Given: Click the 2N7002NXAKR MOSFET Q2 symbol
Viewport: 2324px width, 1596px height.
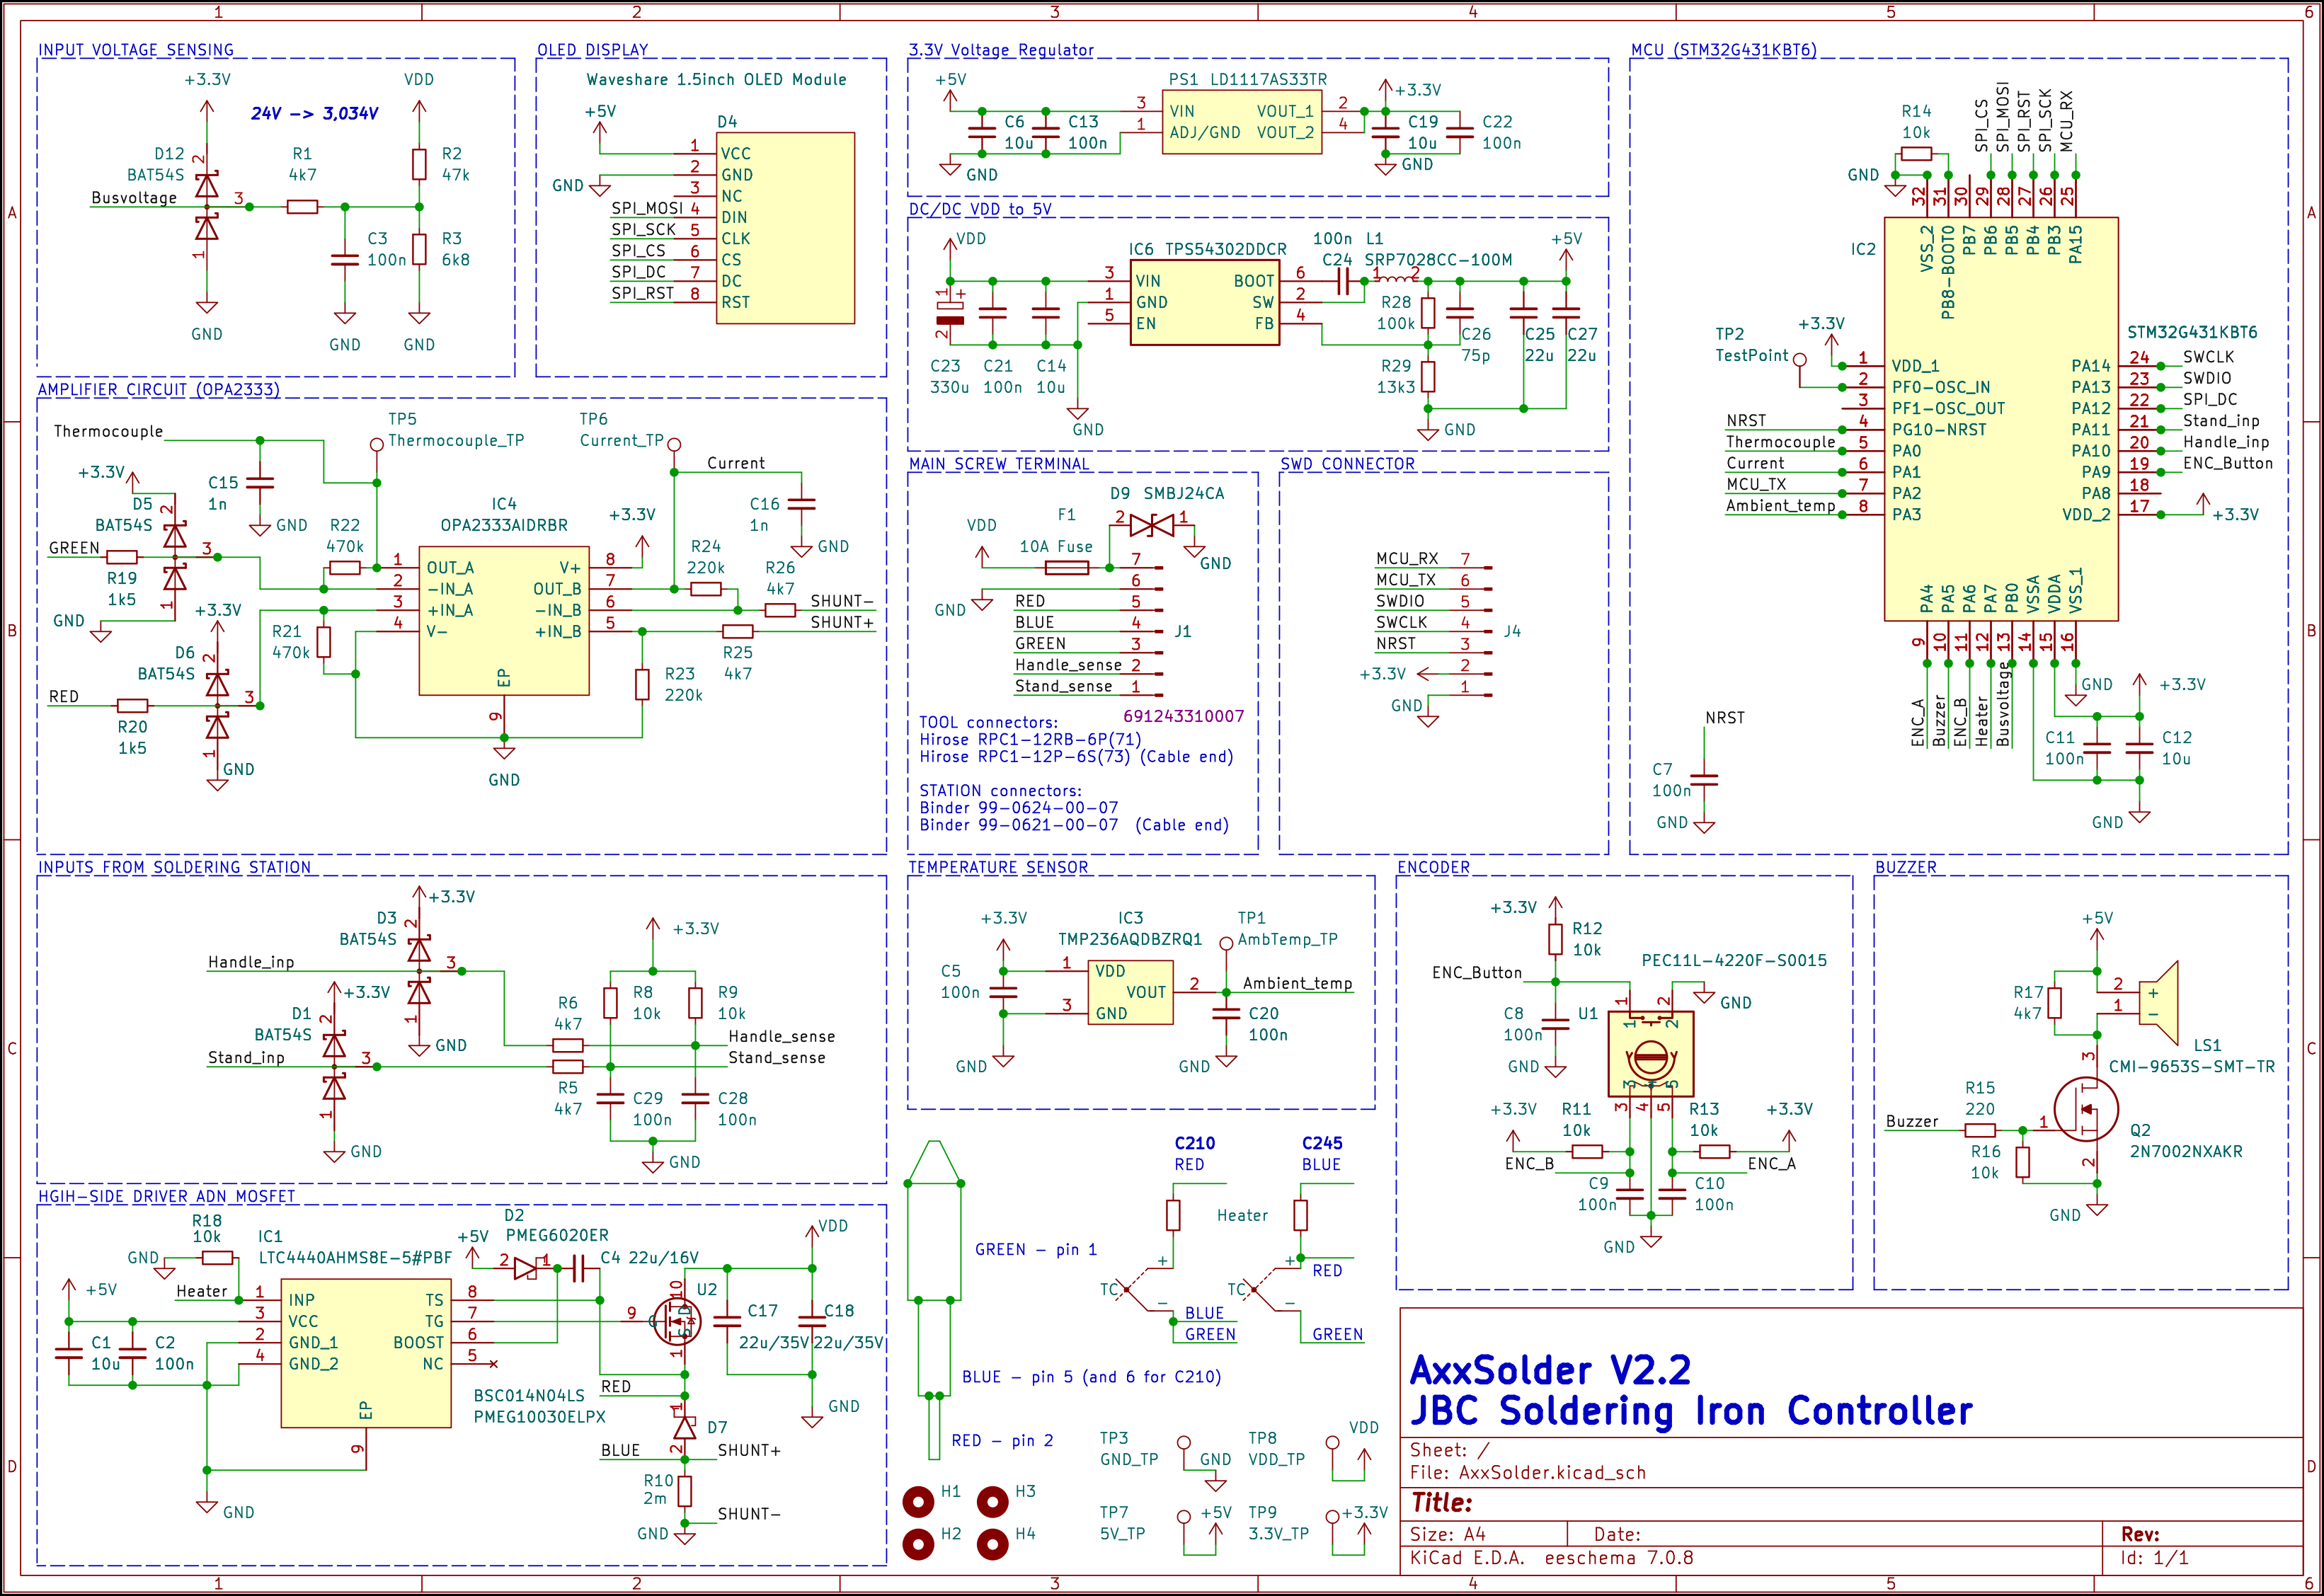Looking at the screenshot, I should coord(2086,1110).
